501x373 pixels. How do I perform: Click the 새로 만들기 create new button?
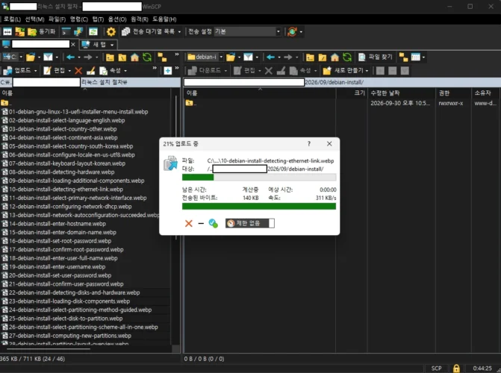tap(343, 70)
